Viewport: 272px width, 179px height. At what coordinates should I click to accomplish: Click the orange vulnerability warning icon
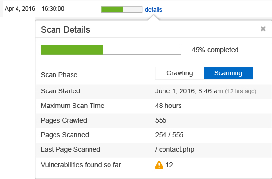coord(159,165)
